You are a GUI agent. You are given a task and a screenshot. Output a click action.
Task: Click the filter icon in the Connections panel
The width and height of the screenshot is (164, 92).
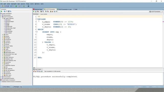7,11
